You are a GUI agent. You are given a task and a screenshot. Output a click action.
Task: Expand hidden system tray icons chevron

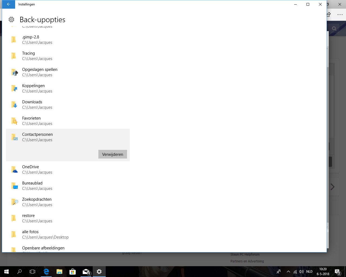[288, 272]
